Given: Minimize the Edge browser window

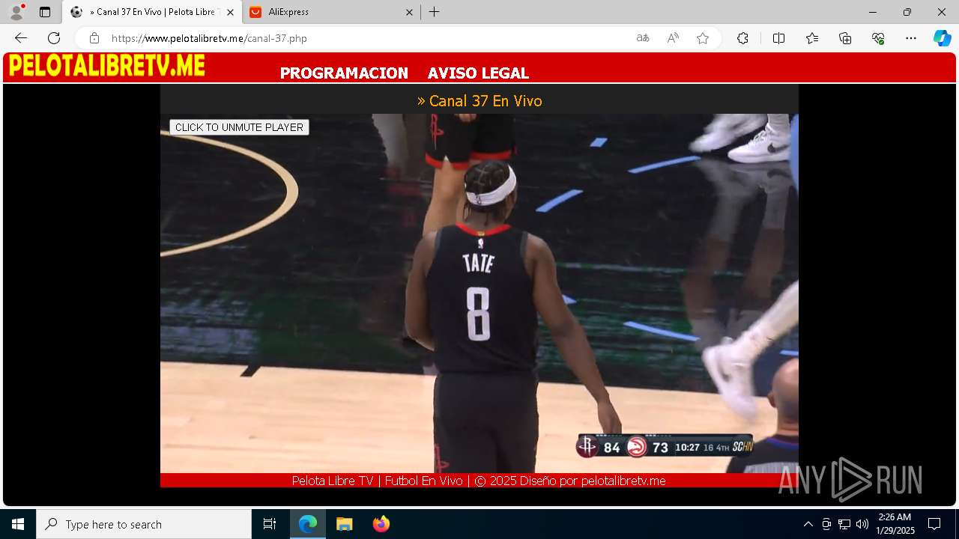Looking at the screenshot, I should click(873, 12).
